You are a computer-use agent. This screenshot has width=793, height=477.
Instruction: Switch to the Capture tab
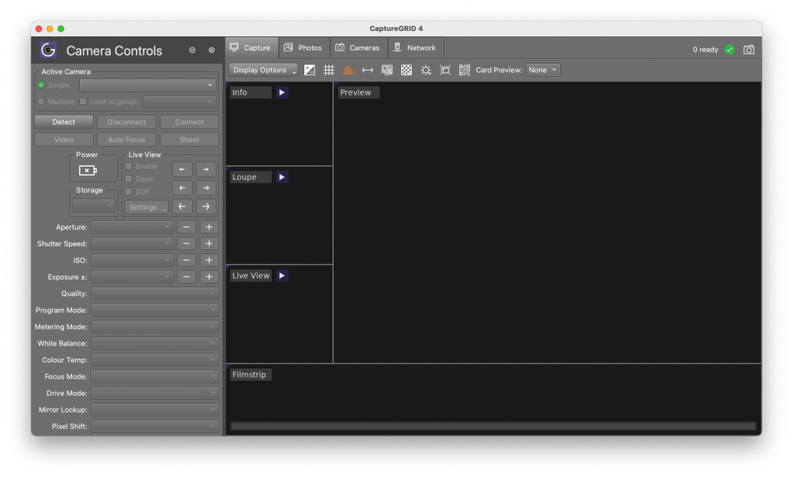click(x=252, y=47)
